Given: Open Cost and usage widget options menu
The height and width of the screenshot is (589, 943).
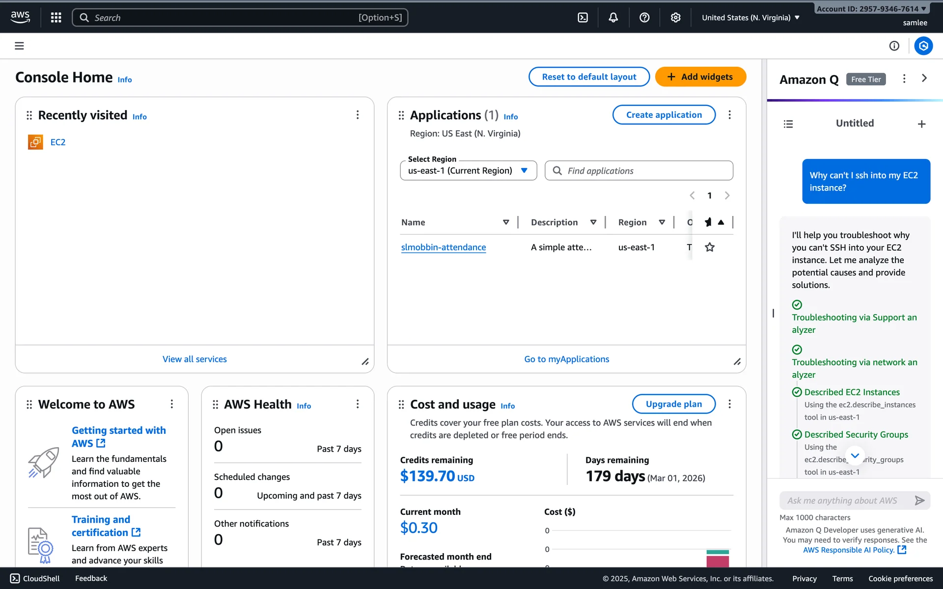Looking at the screenshot, I should click(729, 404).
